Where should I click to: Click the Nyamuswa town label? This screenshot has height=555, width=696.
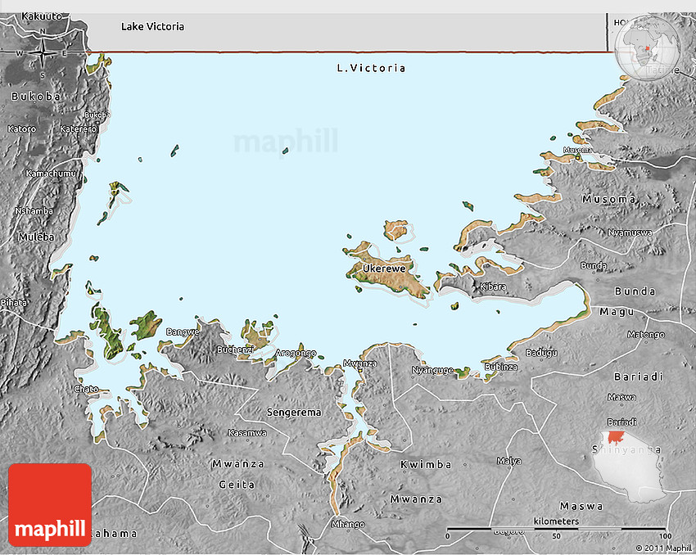pyautogui.click(x=630, y=232)
